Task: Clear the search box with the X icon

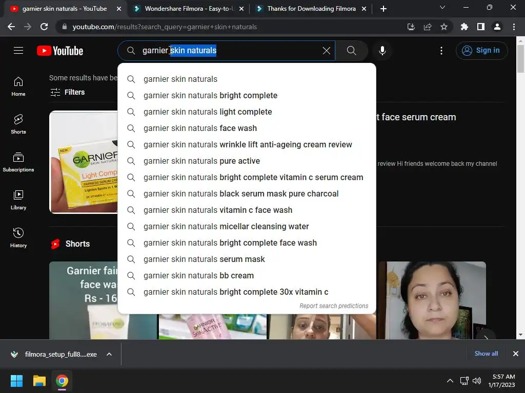Action: 326,51
